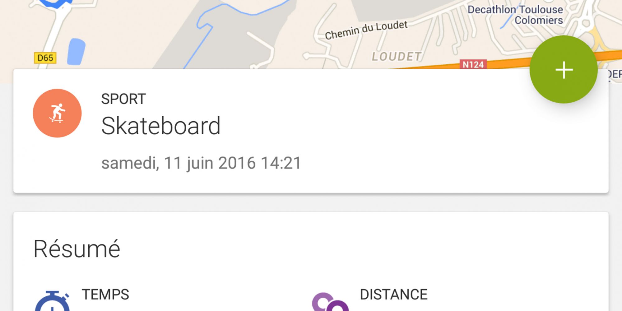Select the orange skateboard sport icon
Image resolution: width=622 pixels, height=311 pixels.
57,113
